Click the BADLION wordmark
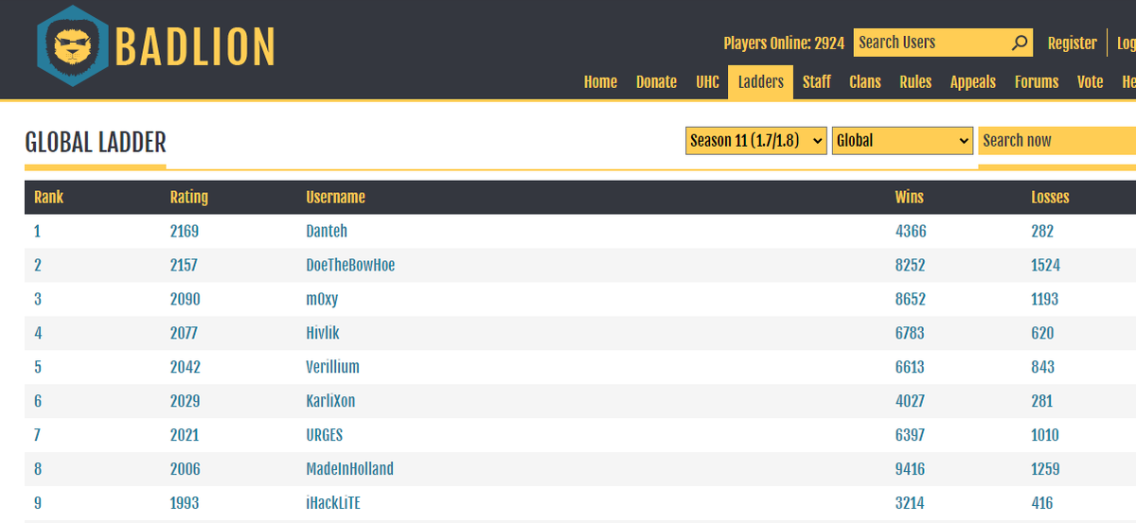The width and height of the screenshot is (1136, 523). pos(196,46)
